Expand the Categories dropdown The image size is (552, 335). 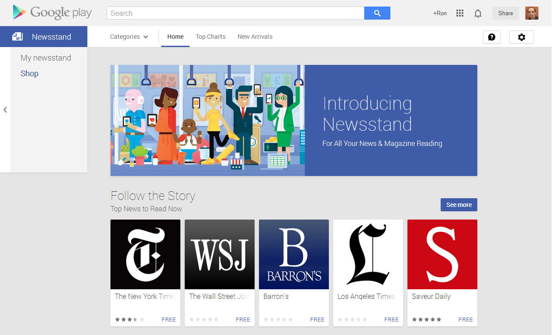click(129, 37)
